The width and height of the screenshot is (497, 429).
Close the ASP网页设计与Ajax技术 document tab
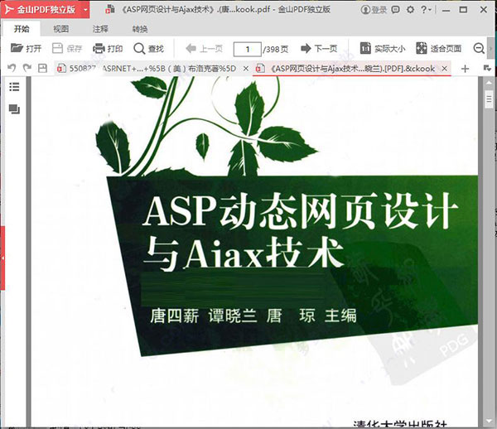[444, 69]
